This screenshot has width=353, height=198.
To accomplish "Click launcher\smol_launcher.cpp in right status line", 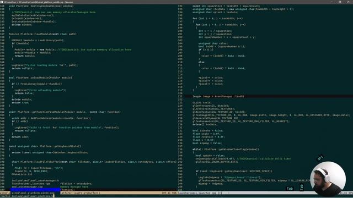I will pyautogui.click(x=197, y=193).
